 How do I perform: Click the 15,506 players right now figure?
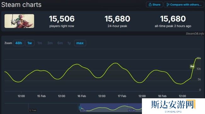[62, 19]
